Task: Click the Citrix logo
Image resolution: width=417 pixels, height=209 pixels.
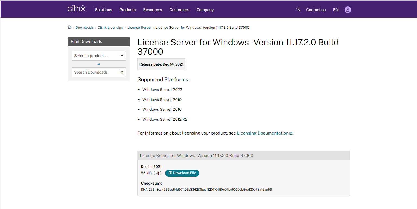Action: pyautogui.click(x=76, y=9)
